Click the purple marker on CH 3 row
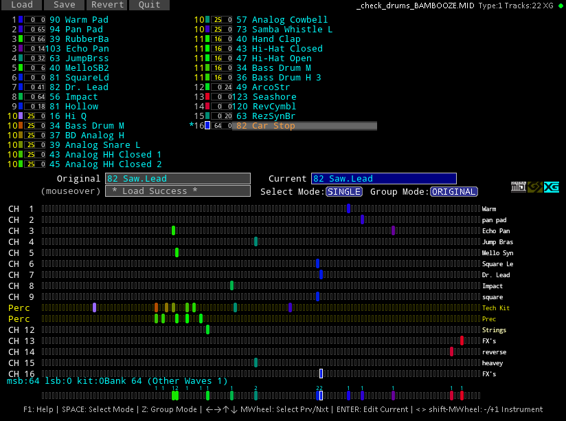Image resolution: width=566 pixels, height=421 pixels. (x=393, y=230)
